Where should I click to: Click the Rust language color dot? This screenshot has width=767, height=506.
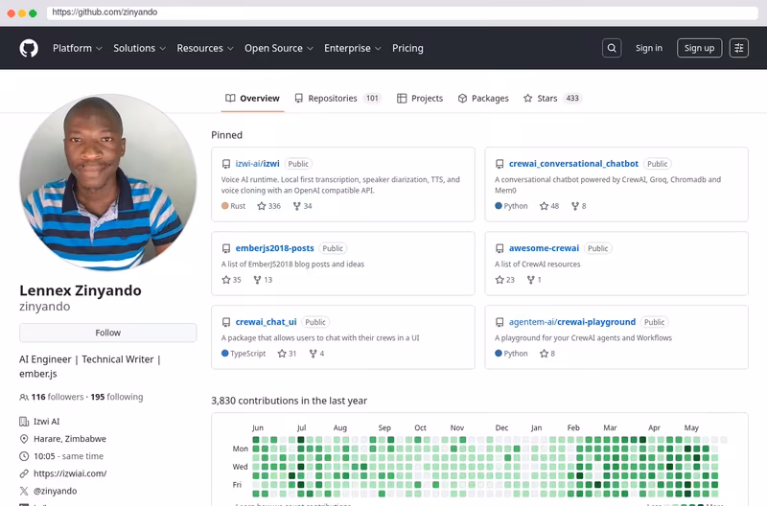point(225,206)
